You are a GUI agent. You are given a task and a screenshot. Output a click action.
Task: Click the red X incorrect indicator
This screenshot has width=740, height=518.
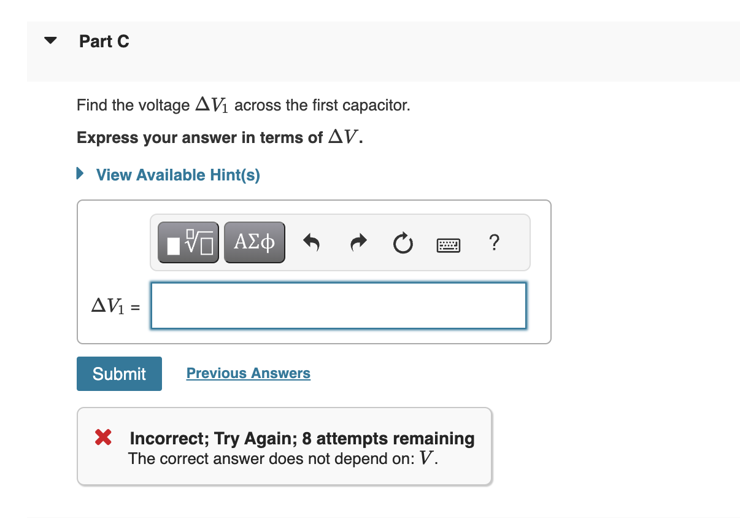[103, 438]
